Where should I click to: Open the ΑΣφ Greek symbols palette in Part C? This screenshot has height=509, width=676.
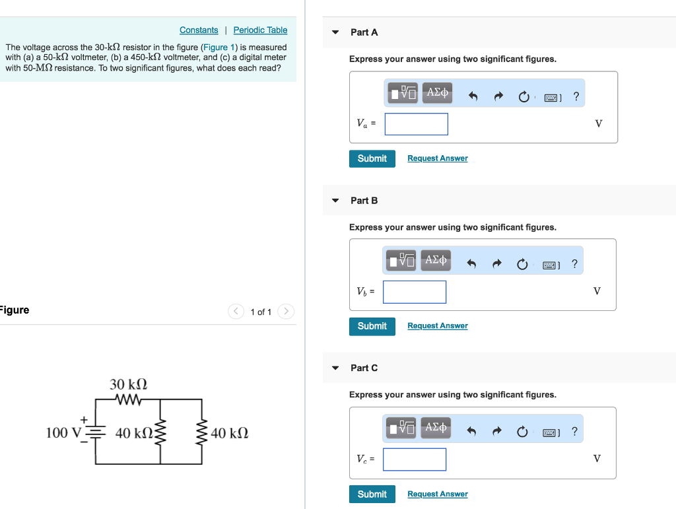(435, 428)
